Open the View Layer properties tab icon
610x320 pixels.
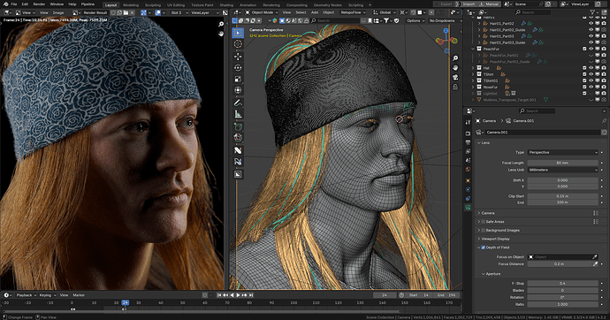tap(468, 151)
